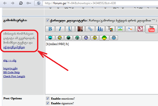The image size is (158, 106).
Task: Toggle the Enable emoticons checkbox
Action: (x=48, y=98)
